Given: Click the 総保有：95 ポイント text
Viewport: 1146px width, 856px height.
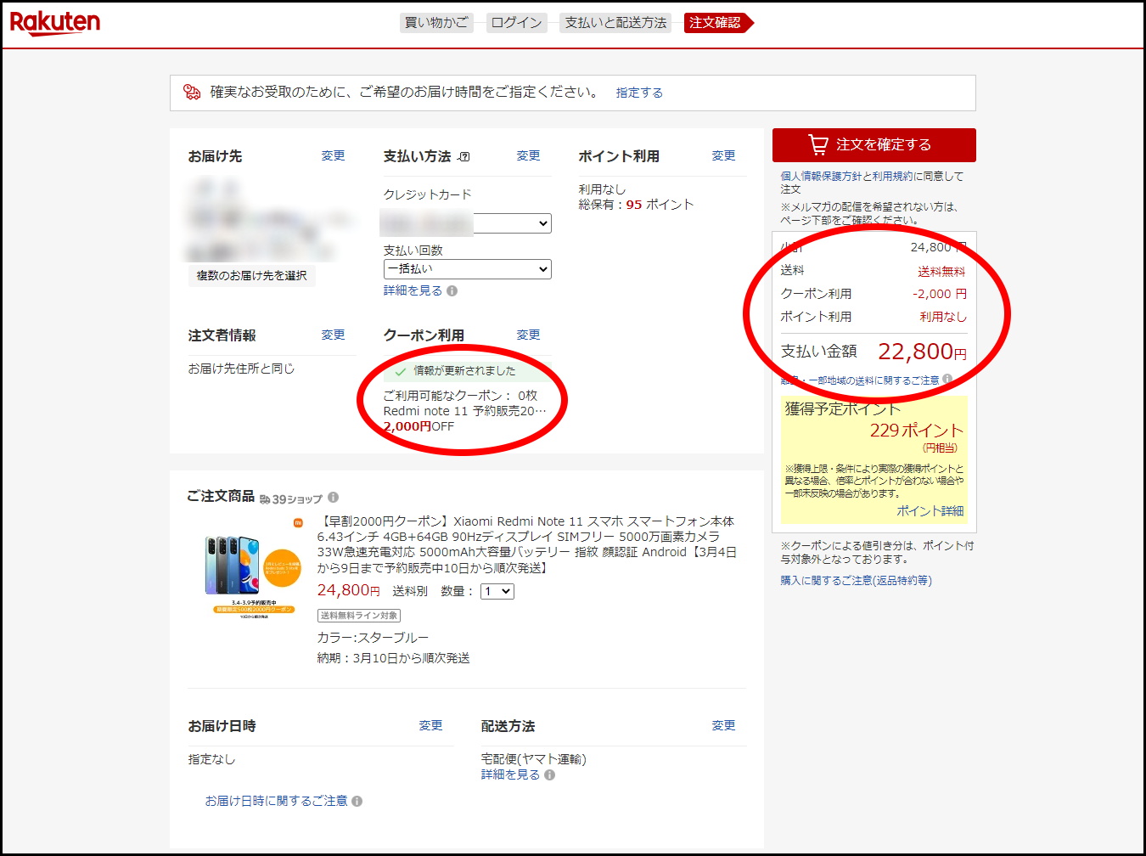Looking at the screenshot, I should coord(636,205).
